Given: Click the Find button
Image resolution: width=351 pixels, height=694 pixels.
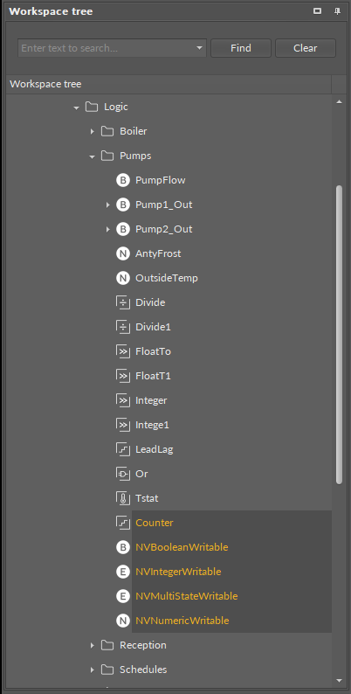Looking at the screenshot, I should click(241, 48).
